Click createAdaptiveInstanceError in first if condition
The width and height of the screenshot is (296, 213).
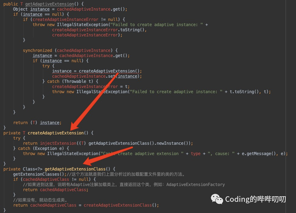[x=65, y=20]
